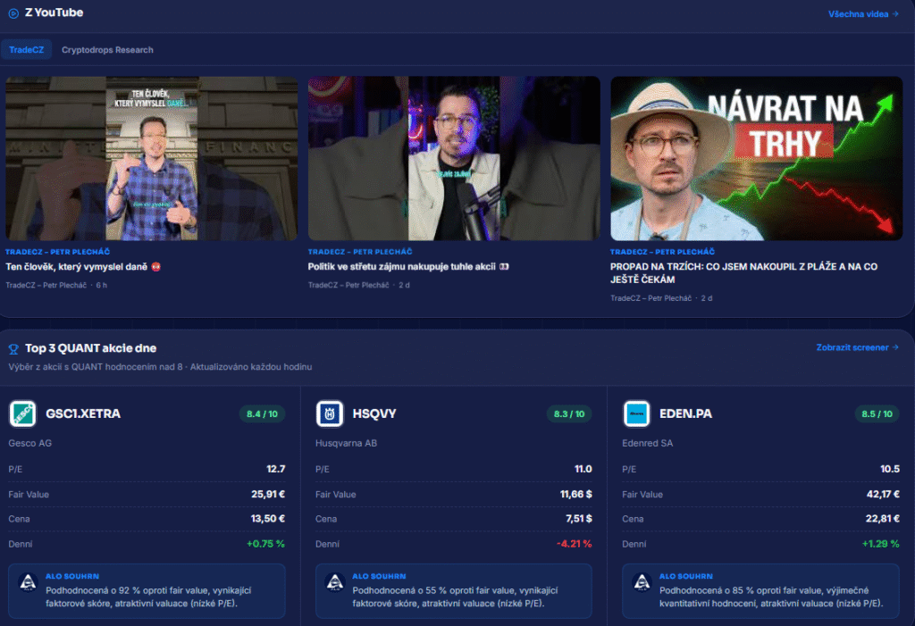Click the P/E value 11.0
The width and height of the screenshot is (915, 626).
(583, 469)
